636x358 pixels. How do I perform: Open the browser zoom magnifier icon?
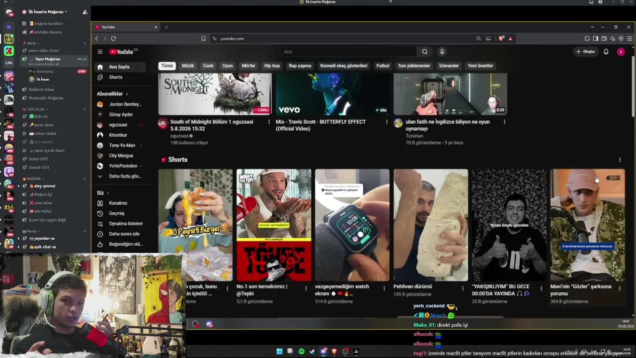(478, 38)
